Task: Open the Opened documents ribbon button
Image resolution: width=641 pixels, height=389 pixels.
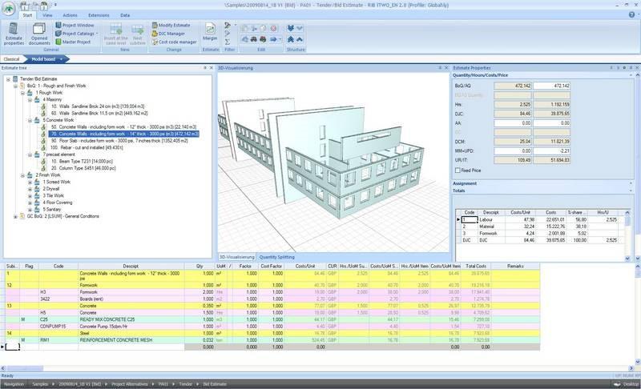Action: click(39, 34)
